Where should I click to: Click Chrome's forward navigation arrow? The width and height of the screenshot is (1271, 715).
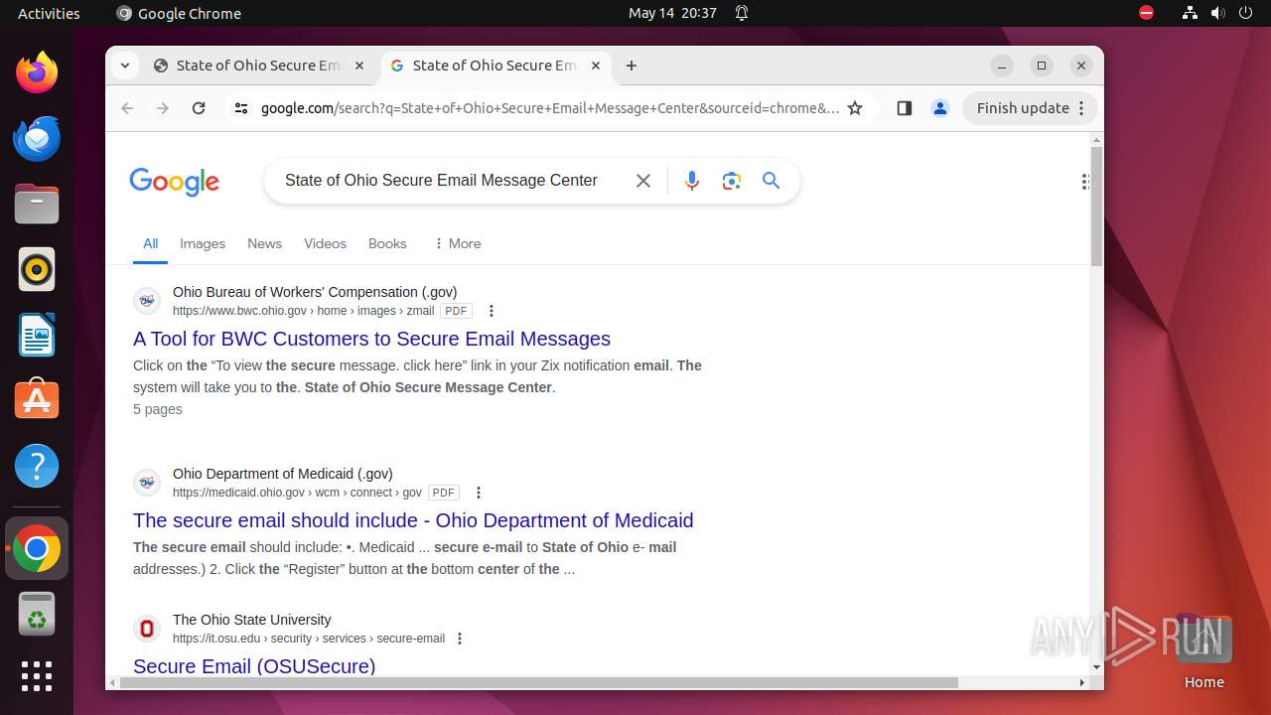click(163, 108)
